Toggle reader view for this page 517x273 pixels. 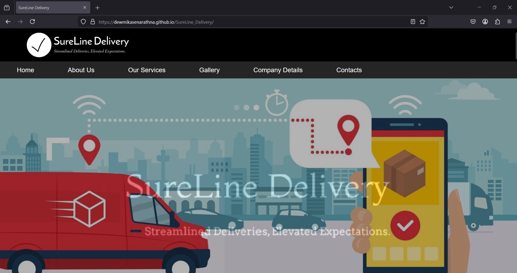[413, 22]
